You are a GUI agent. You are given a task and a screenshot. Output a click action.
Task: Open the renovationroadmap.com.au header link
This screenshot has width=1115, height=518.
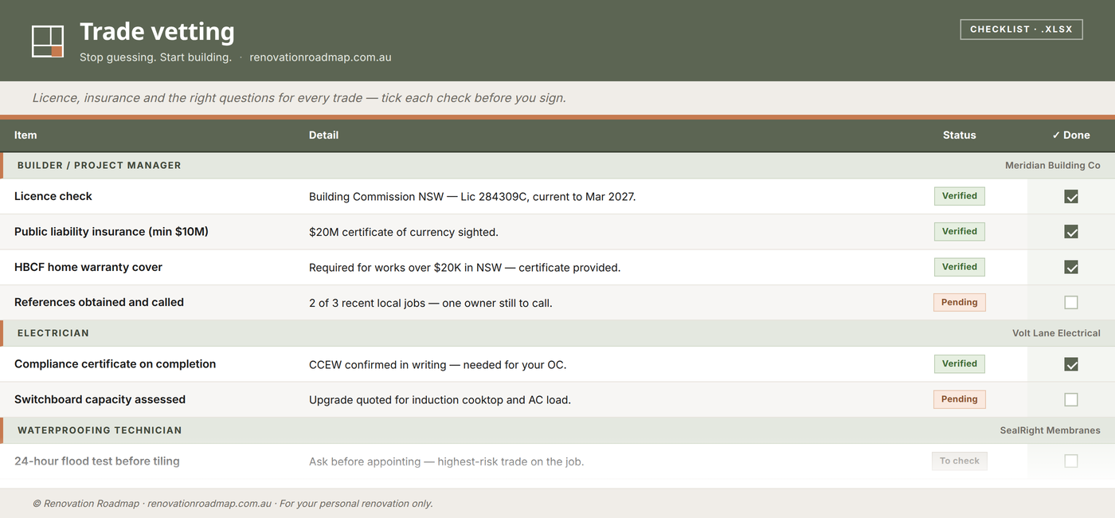320,57
